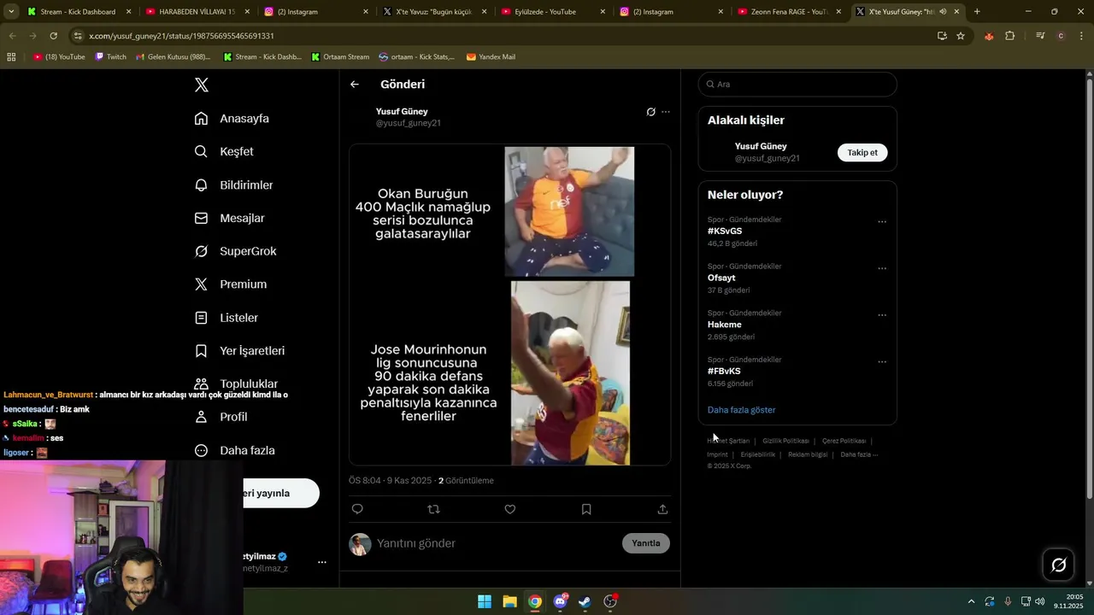Open the Ortaam Stream bookmark
The image size is (1094, 615).
(x=340, y=57)
